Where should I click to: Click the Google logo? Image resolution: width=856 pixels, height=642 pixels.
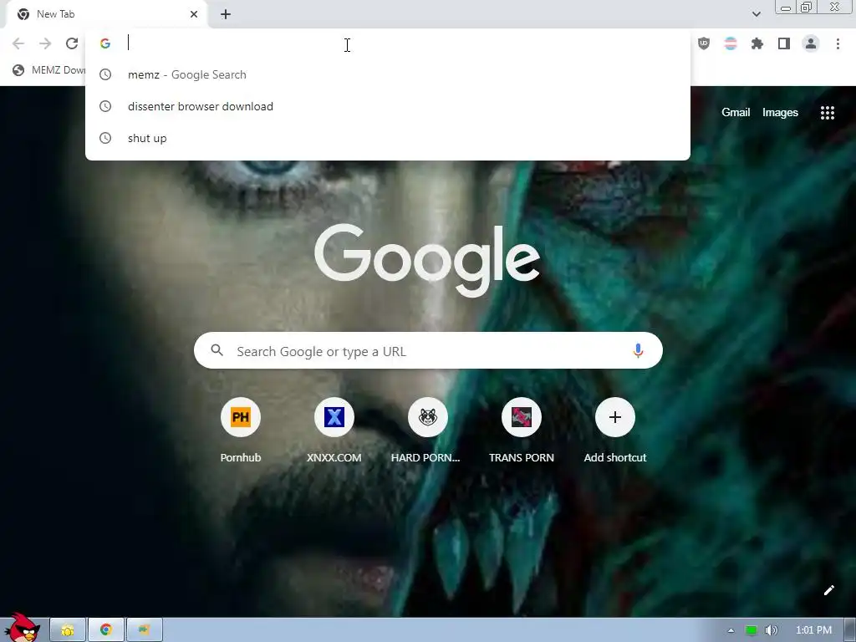pyautogui.click(x=427, y=260)
